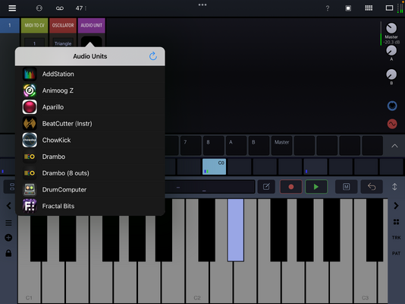The height and width of the screenshot is (304, 405).
Task: Expand the mixer with the up chevron
Action: [x=394, y=146]
